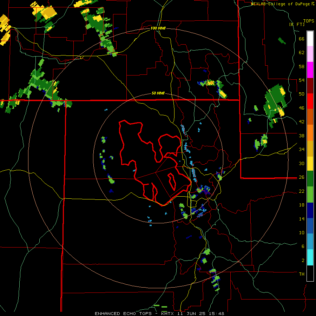Click the legend value 42

click(x=302, y=122)
